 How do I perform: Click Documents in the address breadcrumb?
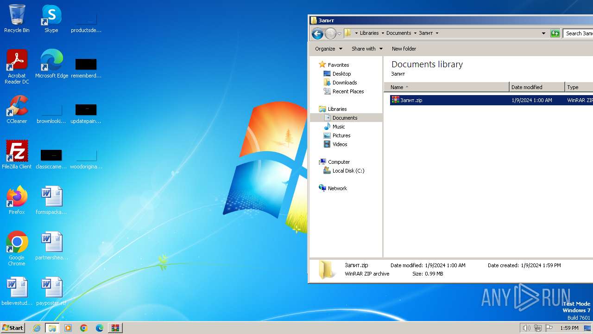(399, 33)
